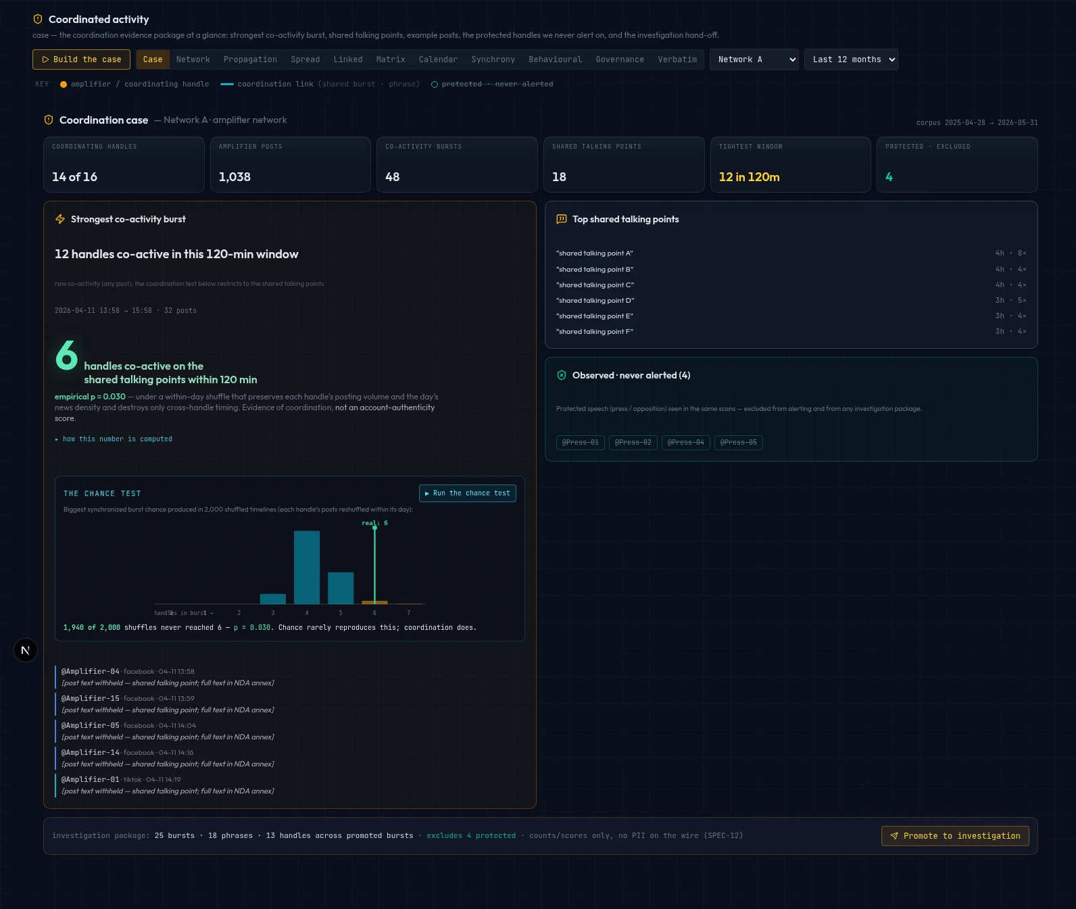Click the play icon in Build the case
Viewport: 1076px width, 909px height.
(x=45, y=59)
